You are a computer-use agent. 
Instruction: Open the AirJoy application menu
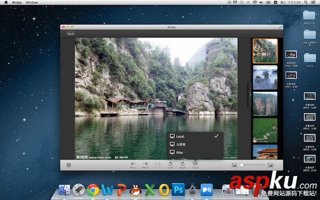tap(17, 3)
